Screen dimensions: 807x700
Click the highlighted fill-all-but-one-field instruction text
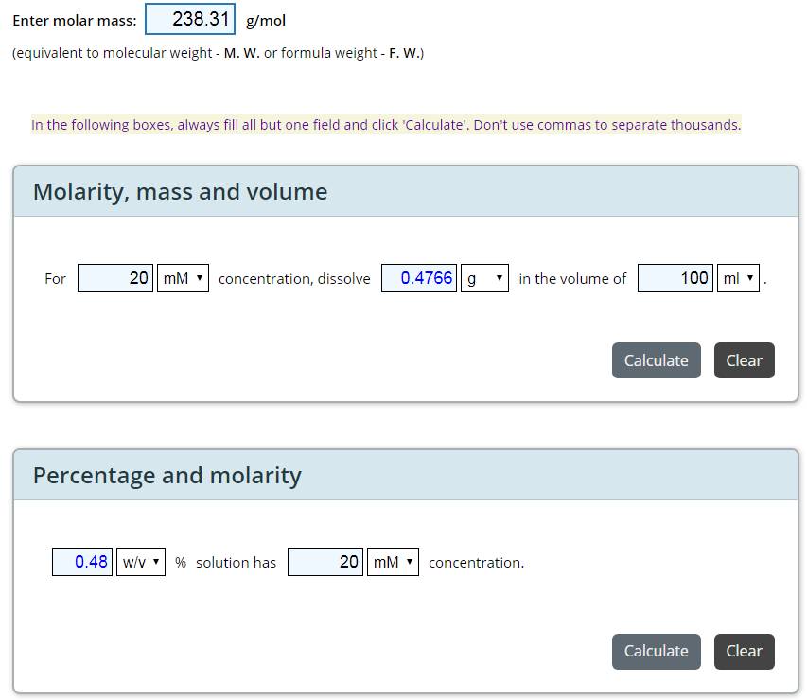386,125
